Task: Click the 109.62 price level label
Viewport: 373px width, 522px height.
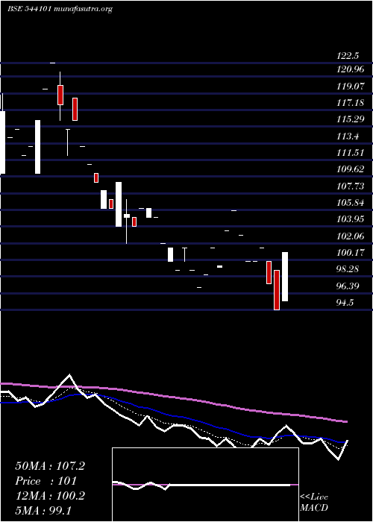Action: pyautogui.click(x=351, y=169)
